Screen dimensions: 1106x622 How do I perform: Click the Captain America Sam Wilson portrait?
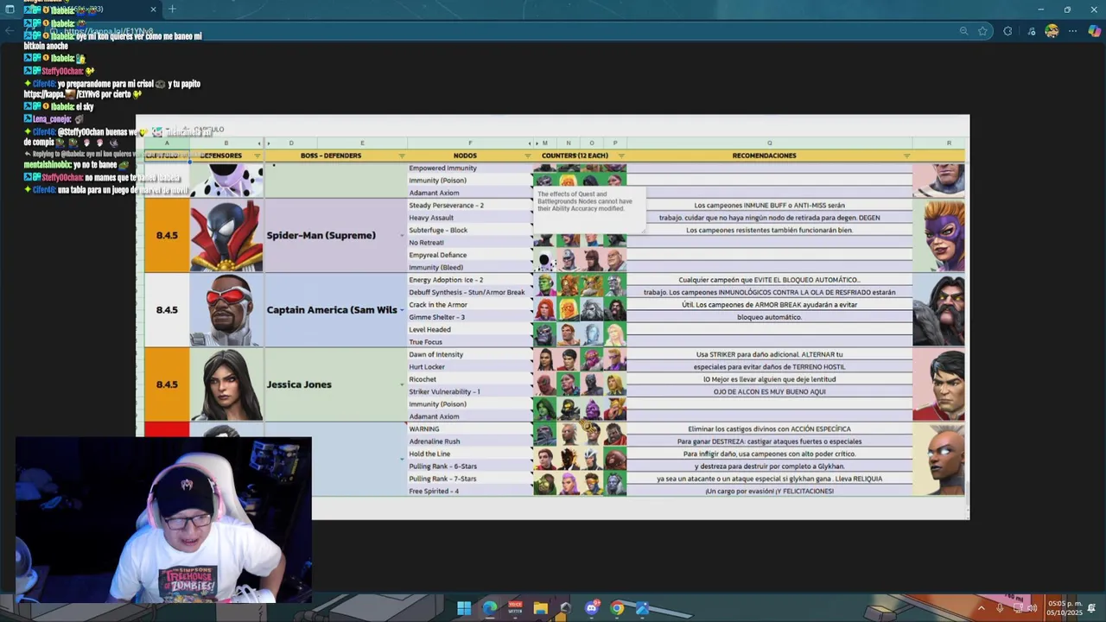[226, 310]
